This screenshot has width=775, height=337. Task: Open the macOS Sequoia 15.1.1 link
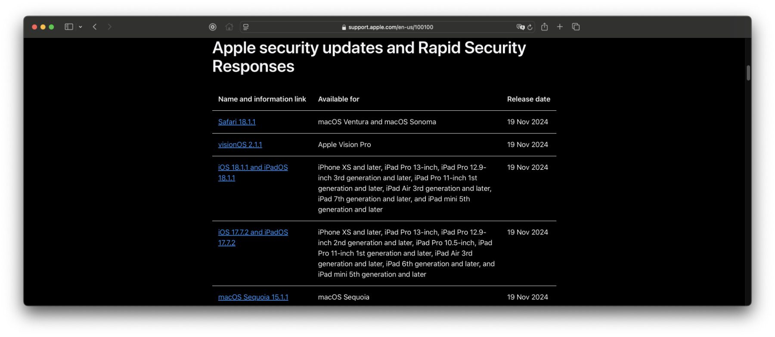click(253, 297)
